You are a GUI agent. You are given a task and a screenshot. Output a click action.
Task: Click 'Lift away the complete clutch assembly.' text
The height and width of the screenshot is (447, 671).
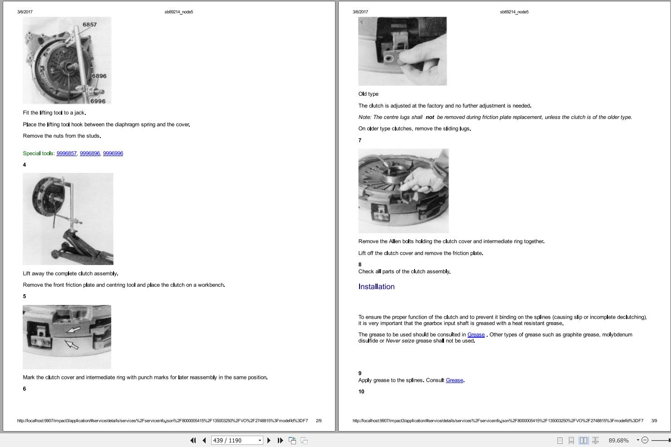tap(70, 274)
